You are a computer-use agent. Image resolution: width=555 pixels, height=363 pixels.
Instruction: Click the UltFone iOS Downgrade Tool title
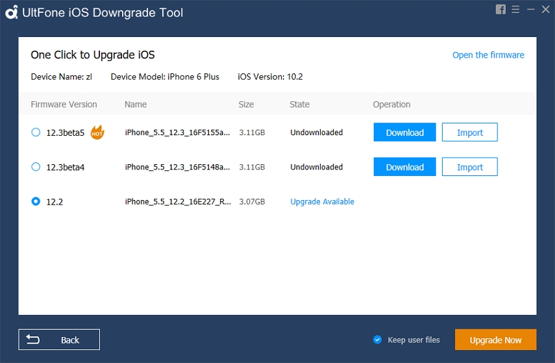pyautogui.click(x=103, y=13)
